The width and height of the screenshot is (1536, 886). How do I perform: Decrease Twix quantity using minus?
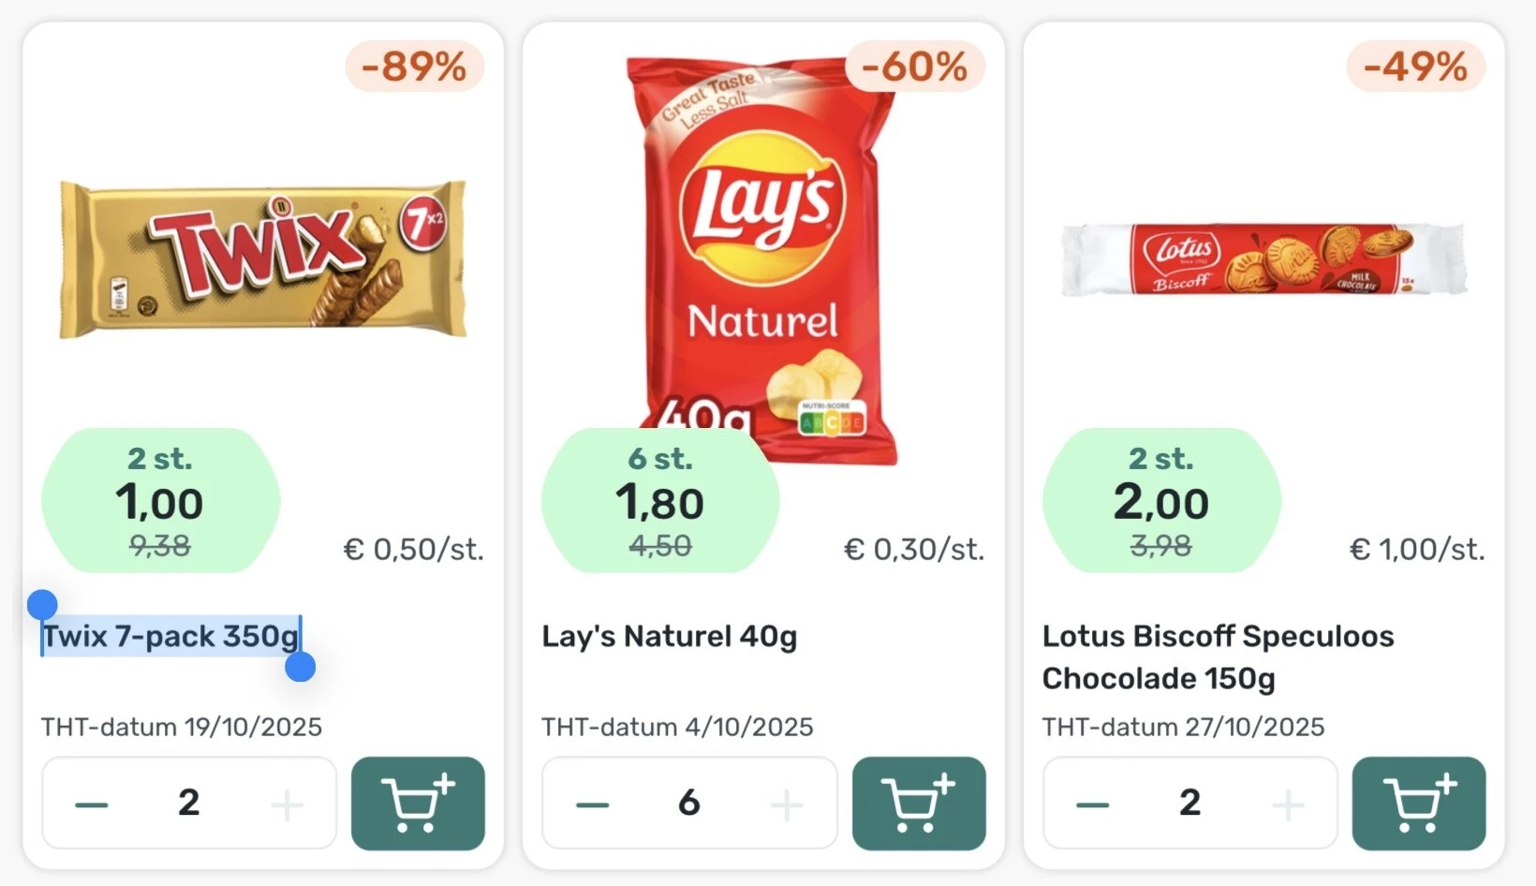[x=91, y=803]
